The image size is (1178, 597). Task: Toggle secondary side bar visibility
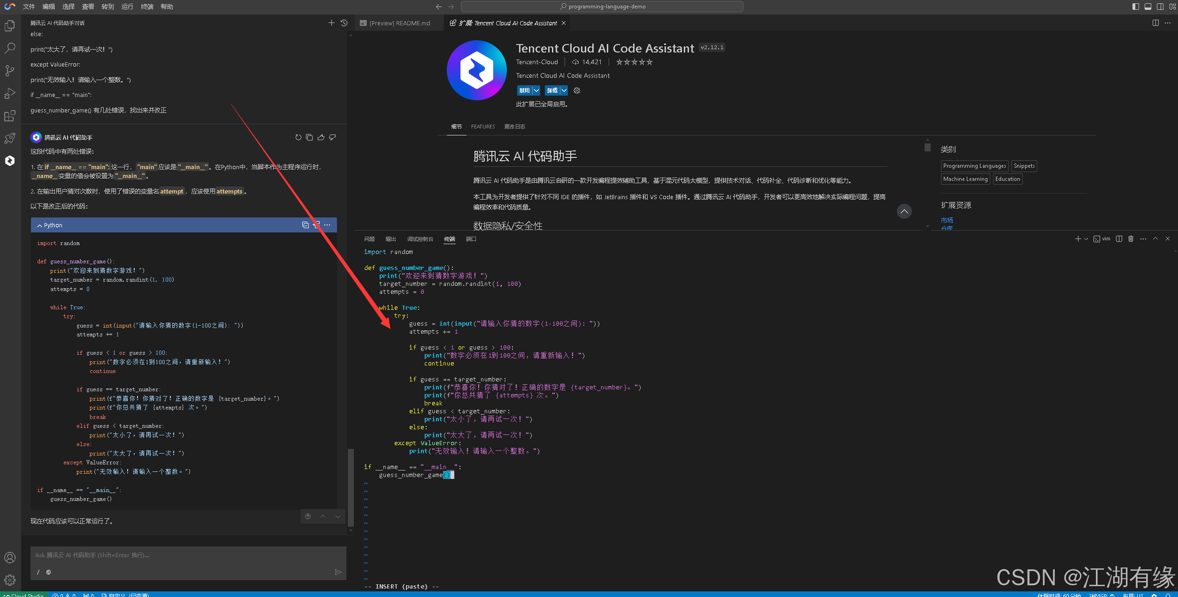click(x=1160, y=7)
